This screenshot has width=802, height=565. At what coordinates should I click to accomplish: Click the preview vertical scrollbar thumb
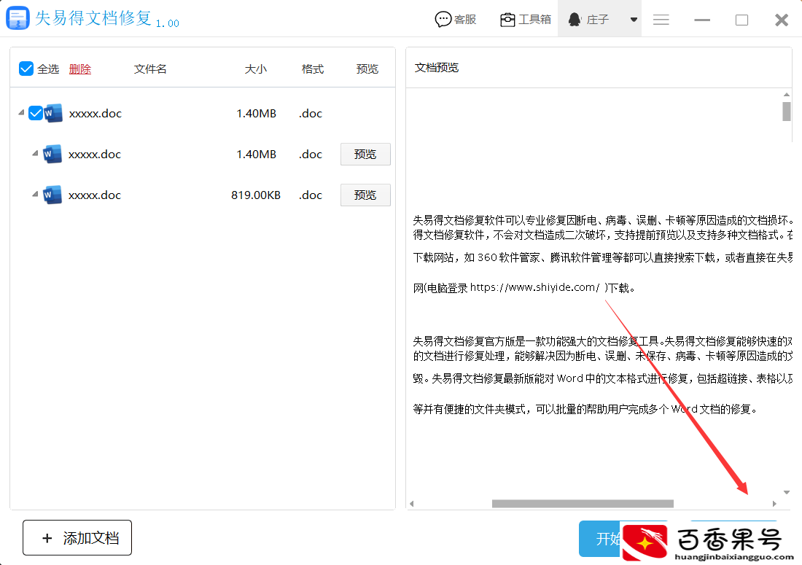tap(786, 112)
